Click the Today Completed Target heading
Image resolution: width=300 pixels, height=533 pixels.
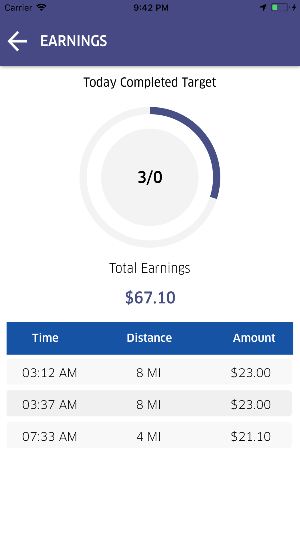pos(150,82)
